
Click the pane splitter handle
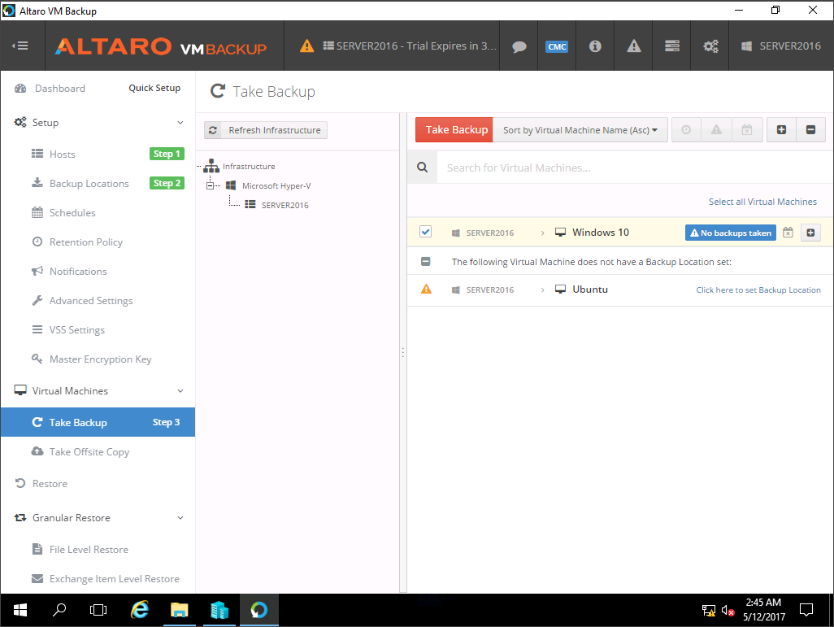[x=402, y=352]
